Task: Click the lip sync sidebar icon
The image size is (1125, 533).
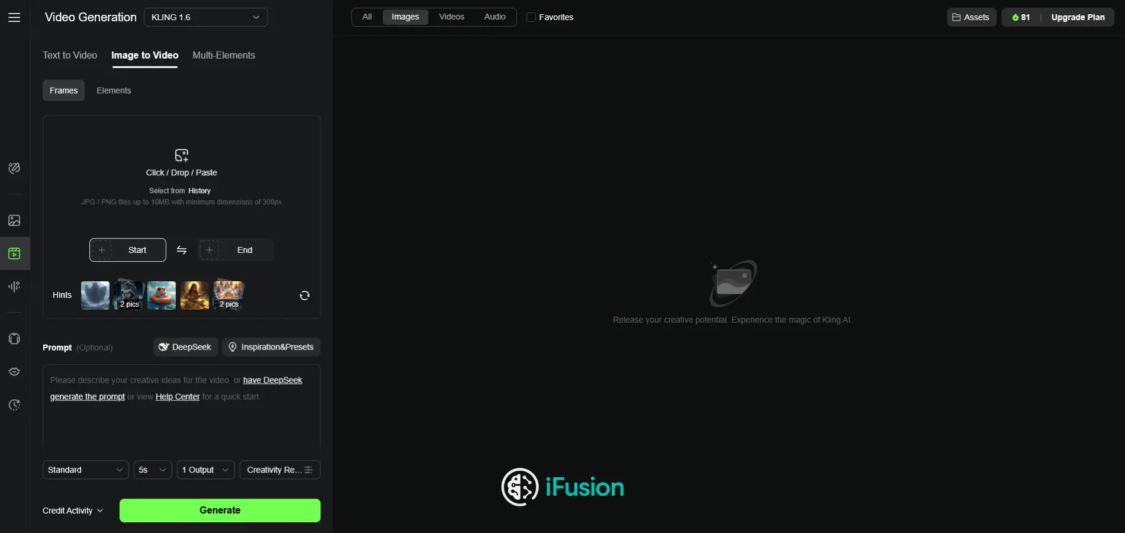Action: tap(14, 372)
